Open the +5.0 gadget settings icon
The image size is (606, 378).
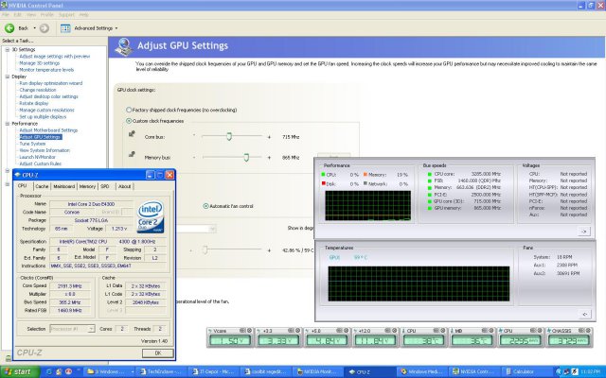(339, 331)
